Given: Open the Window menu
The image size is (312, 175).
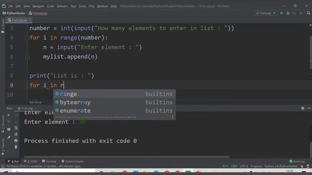Looking at the screenshot, I should tap(102, 6).
